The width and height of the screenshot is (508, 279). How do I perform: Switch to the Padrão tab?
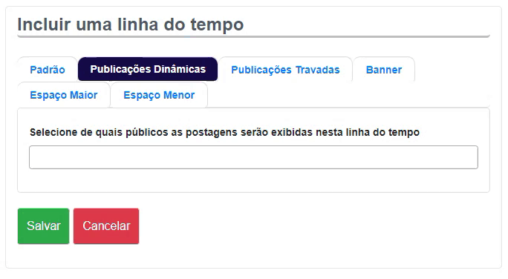pyautogui.click(x=48, y=69)
